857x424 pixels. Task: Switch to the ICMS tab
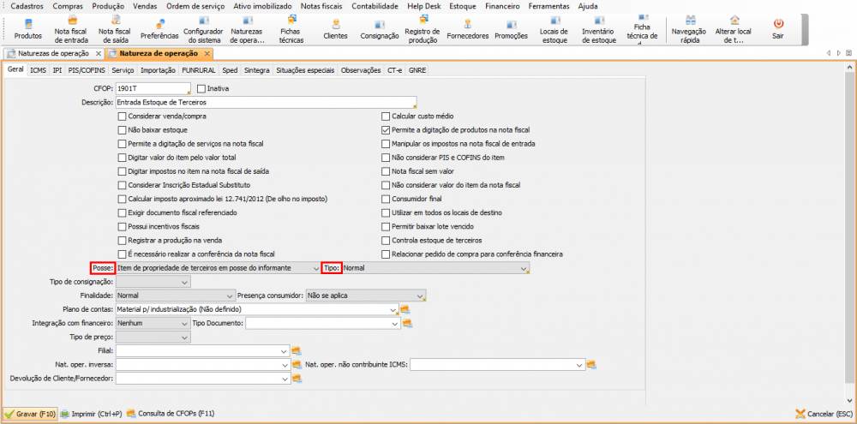tap(38, 70)
